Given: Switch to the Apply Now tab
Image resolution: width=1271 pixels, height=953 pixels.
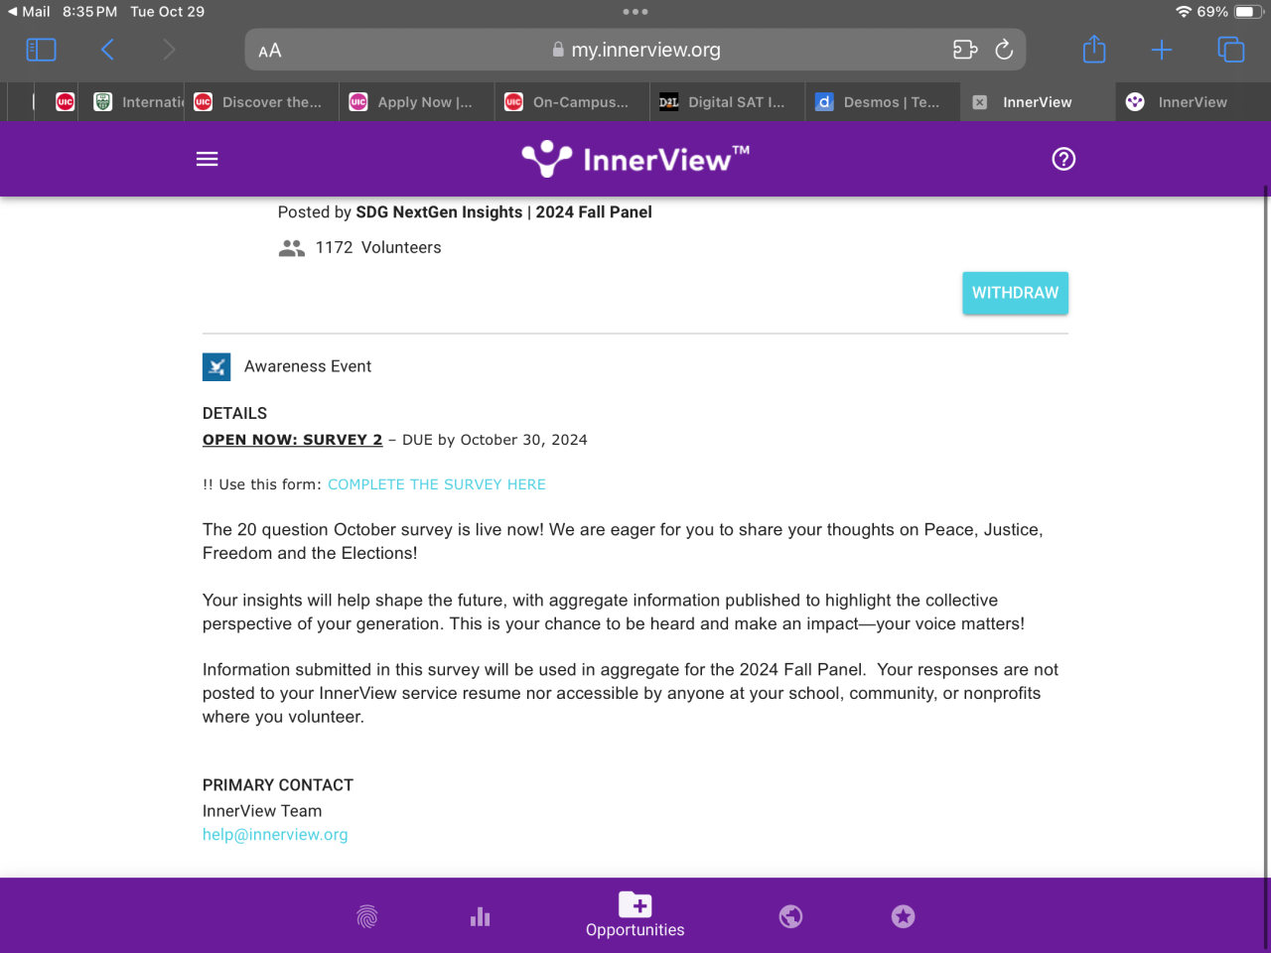Looking at the screenshot, I should pos(417,102).
